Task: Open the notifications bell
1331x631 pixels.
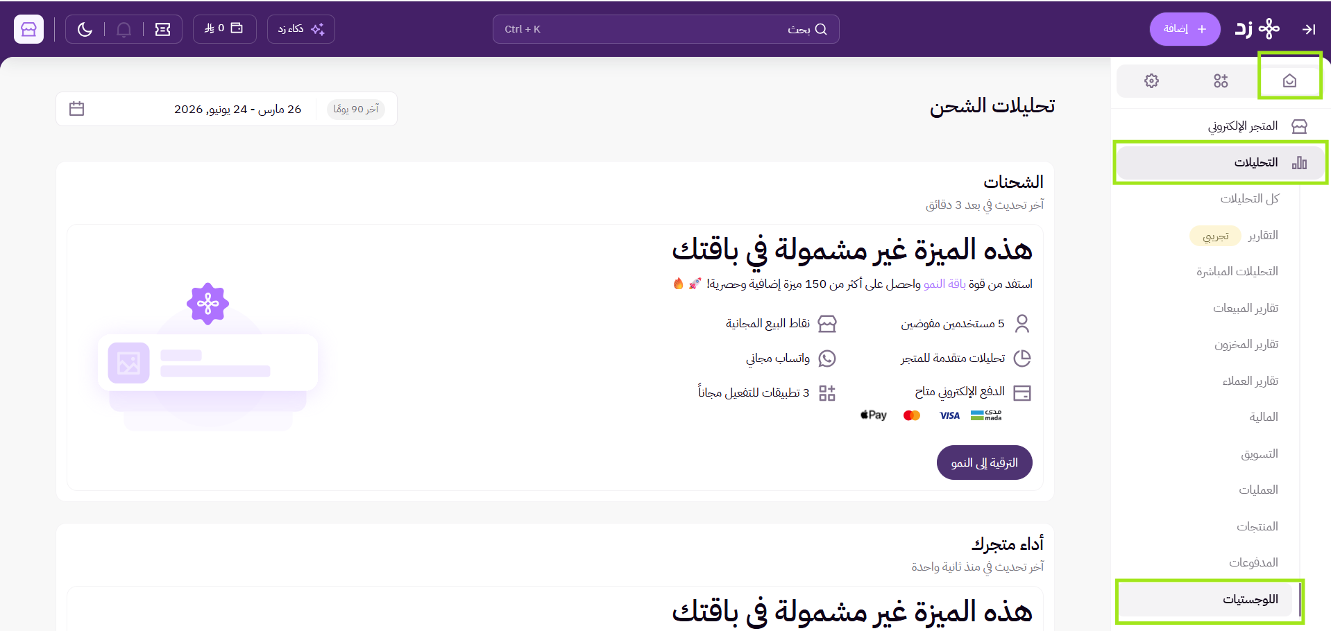Action: [x=124, y=29]
